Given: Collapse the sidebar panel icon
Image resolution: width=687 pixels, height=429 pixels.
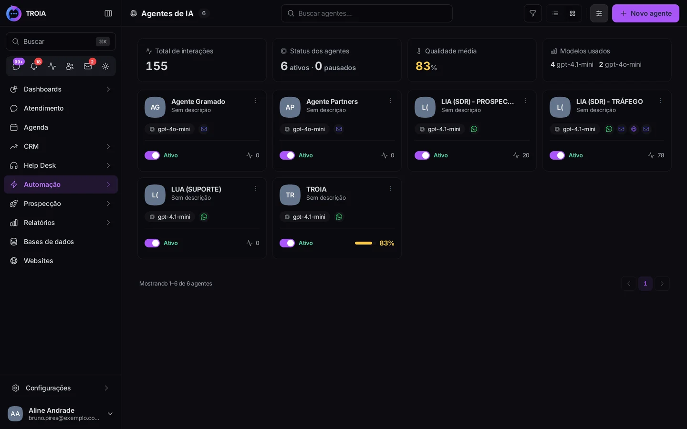Looking at the screenshot, I should [108, 13].
